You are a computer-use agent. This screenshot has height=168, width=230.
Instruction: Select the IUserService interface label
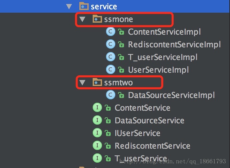click(x=137, y=133)
